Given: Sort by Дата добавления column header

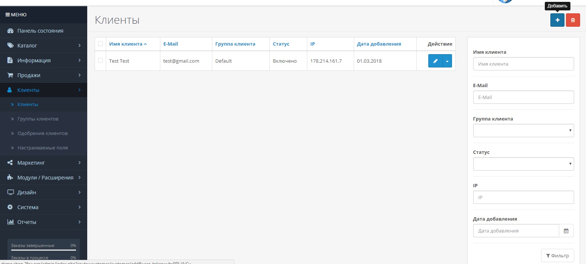Looking at the screenshot, I should [379, 44].
